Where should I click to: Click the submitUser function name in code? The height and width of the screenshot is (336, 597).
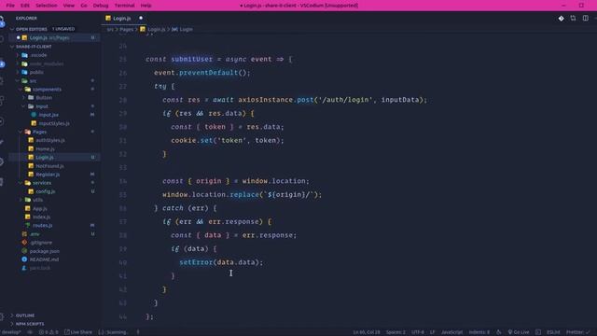pos(191,59)
